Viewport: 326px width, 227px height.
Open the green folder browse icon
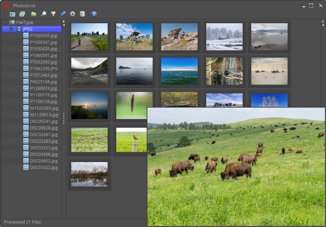(x=34, y=14)
